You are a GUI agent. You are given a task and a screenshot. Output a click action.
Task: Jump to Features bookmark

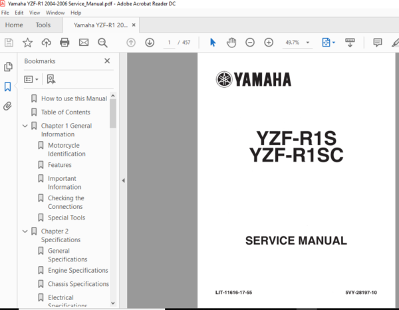(60, 165)
